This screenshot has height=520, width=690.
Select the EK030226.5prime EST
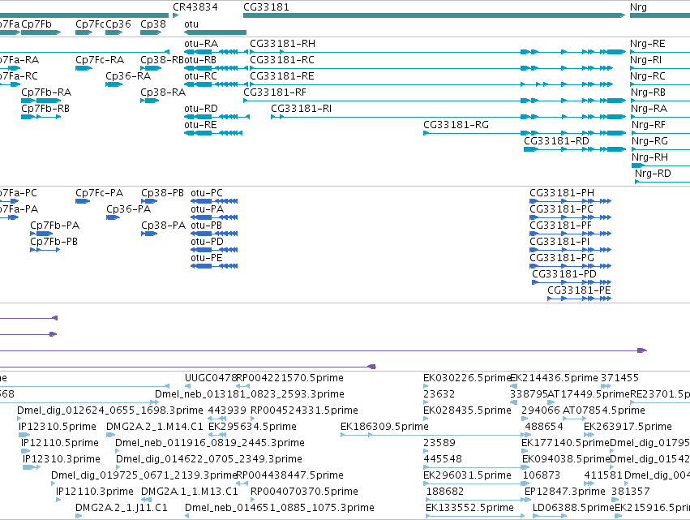pyautogui.click(x=426, y=386)
